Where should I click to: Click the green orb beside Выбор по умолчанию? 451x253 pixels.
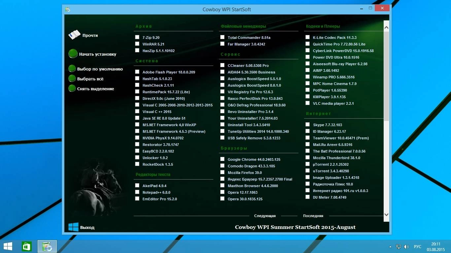(72, 69)
